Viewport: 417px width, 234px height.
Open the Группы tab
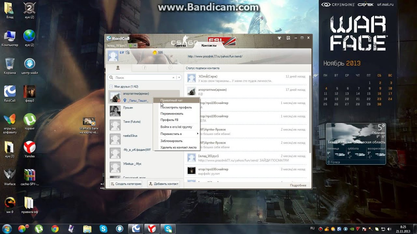(x=180, y=45)
